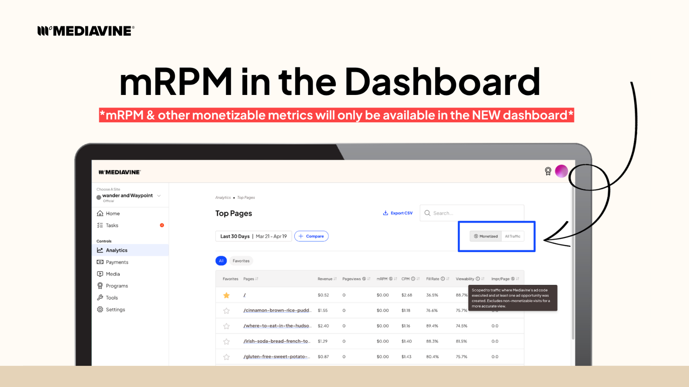The height and width of the screenshot is (387, 689).
Task: Click the $2.40 revenue cell
Action: coord(323,326)
